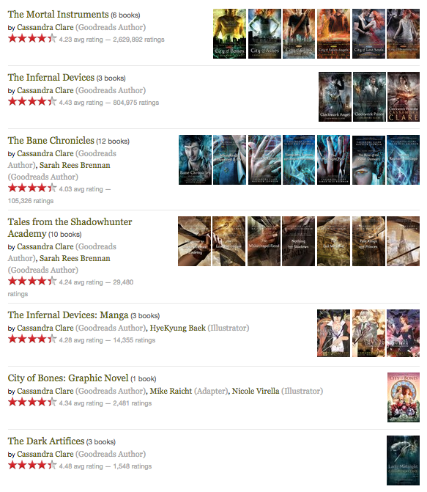427x492 pixels.
Task: Open Sarah Rees Brennan author link under Bane Chronicles
Action: [x=75, y=166]
